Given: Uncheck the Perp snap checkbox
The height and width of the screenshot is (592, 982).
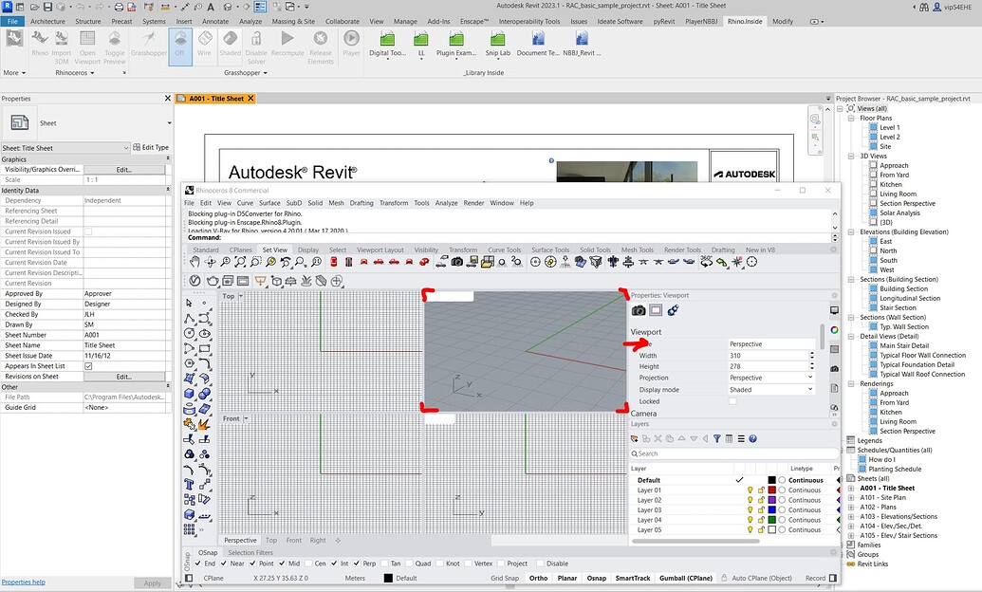Looking at the screenshot, I should tap(359, 562).
